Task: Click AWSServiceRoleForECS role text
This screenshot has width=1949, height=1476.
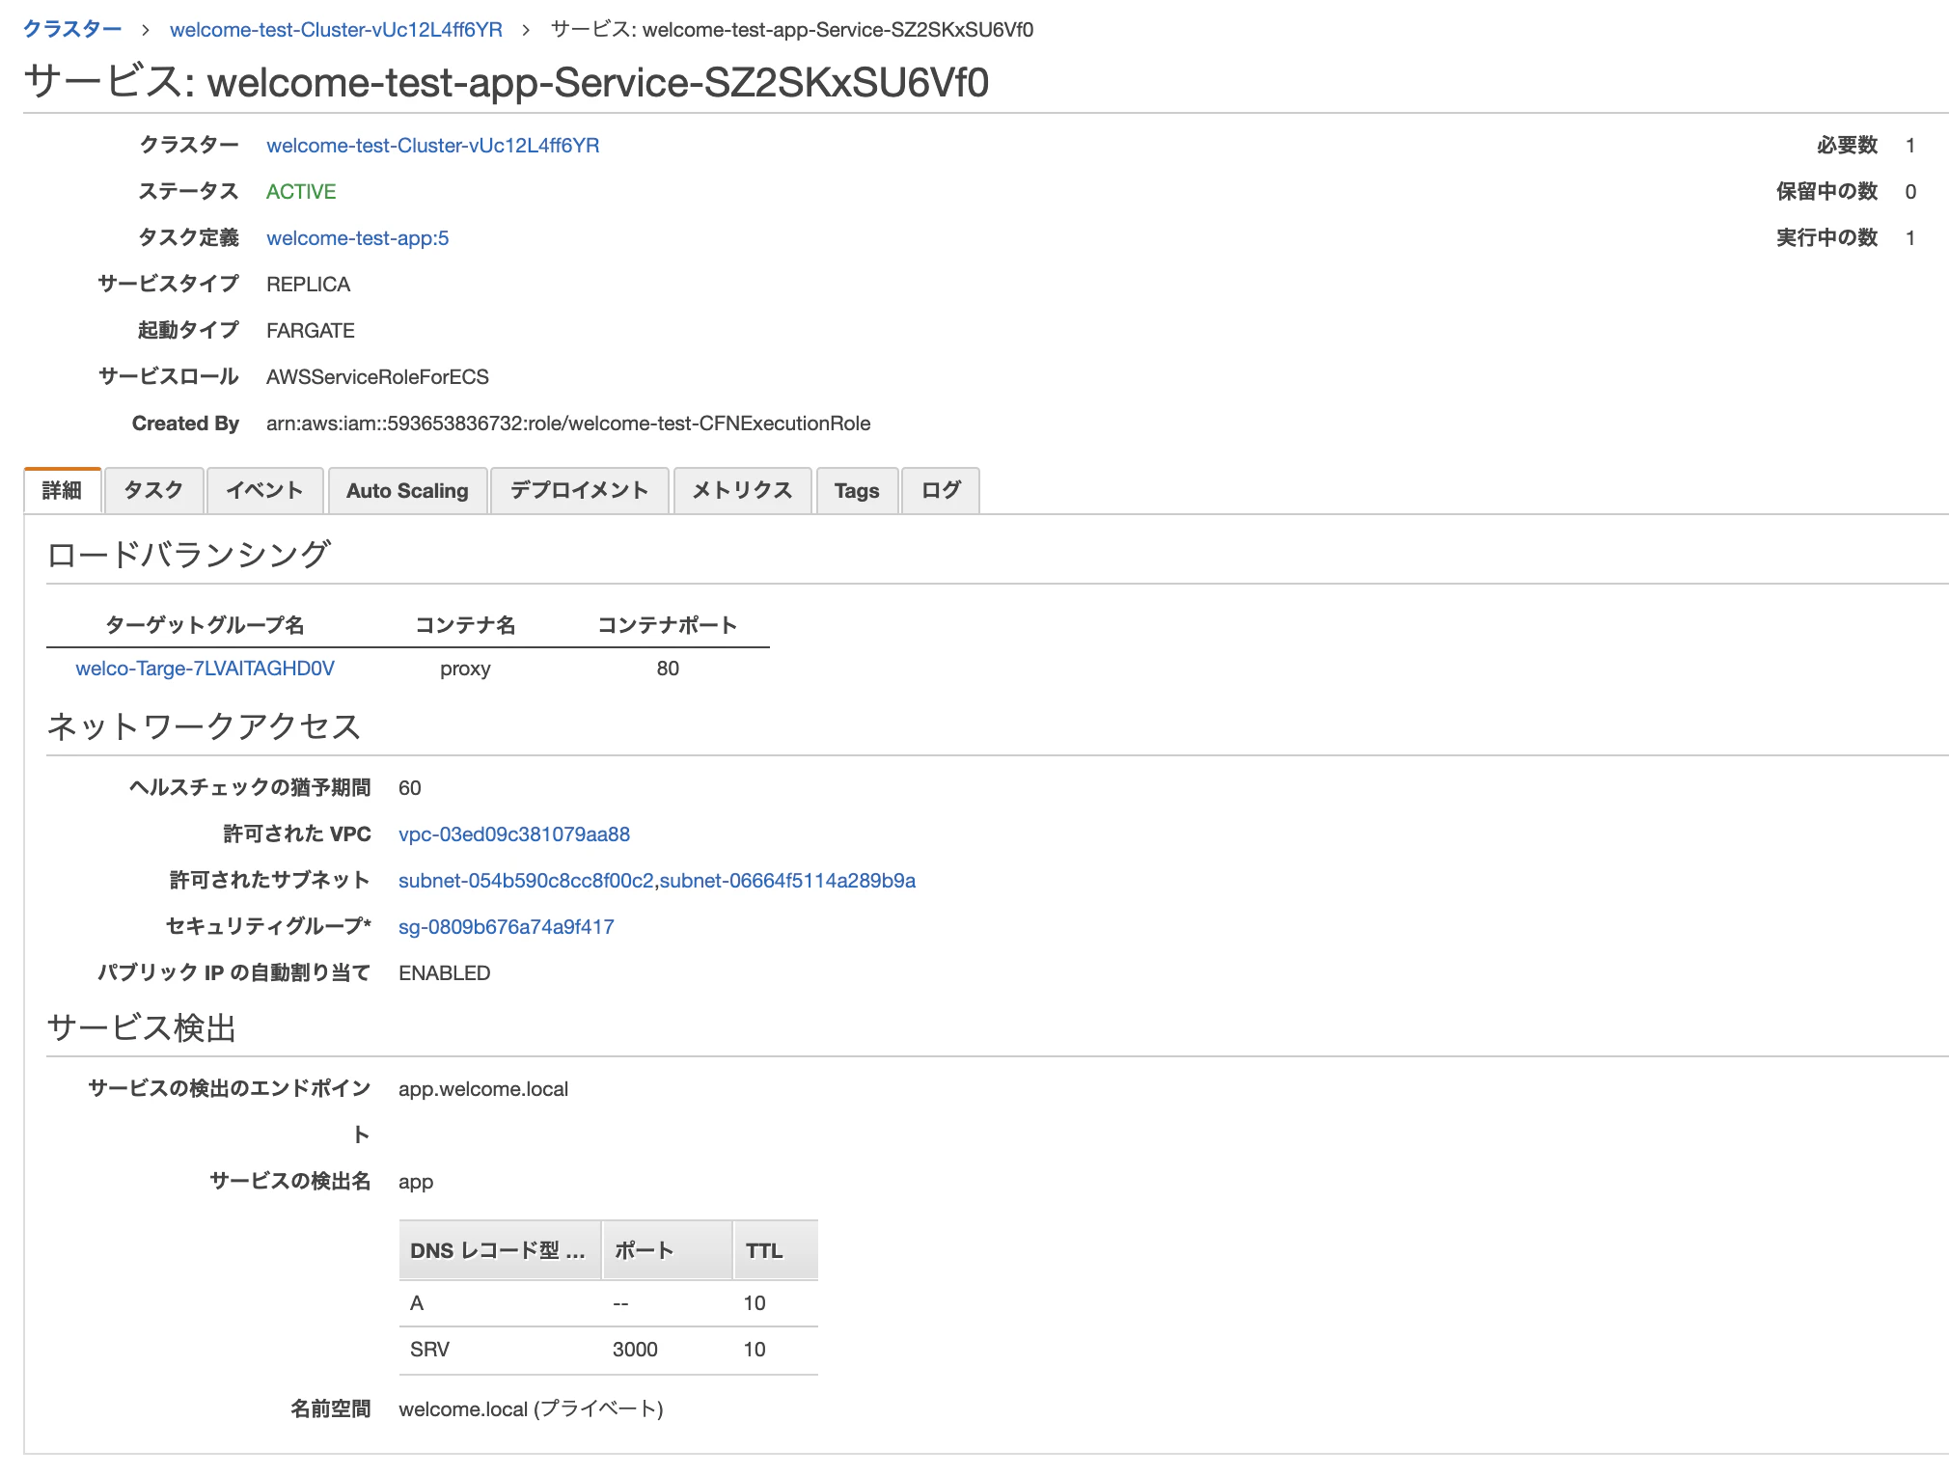Action: click(377, 377)
